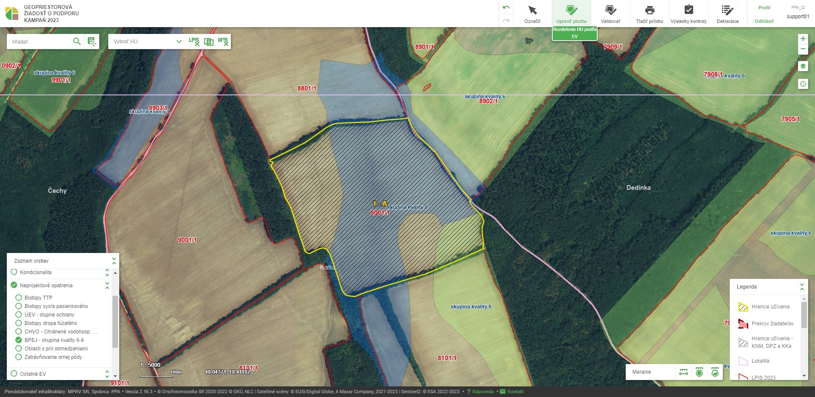Viewport: 815px width, 397px height.
Task: Click the Odhlásiť link
Action: pyautogui.click(x=764, y=21)
